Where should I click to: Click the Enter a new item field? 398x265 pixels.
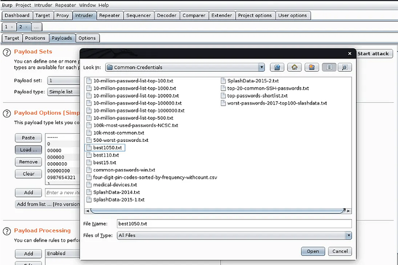pos(63,192)
